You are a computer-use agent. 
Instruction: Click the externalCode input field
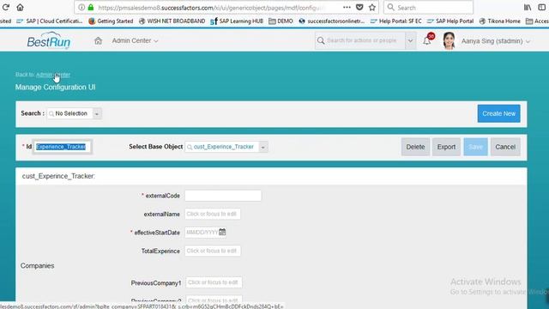223,196
